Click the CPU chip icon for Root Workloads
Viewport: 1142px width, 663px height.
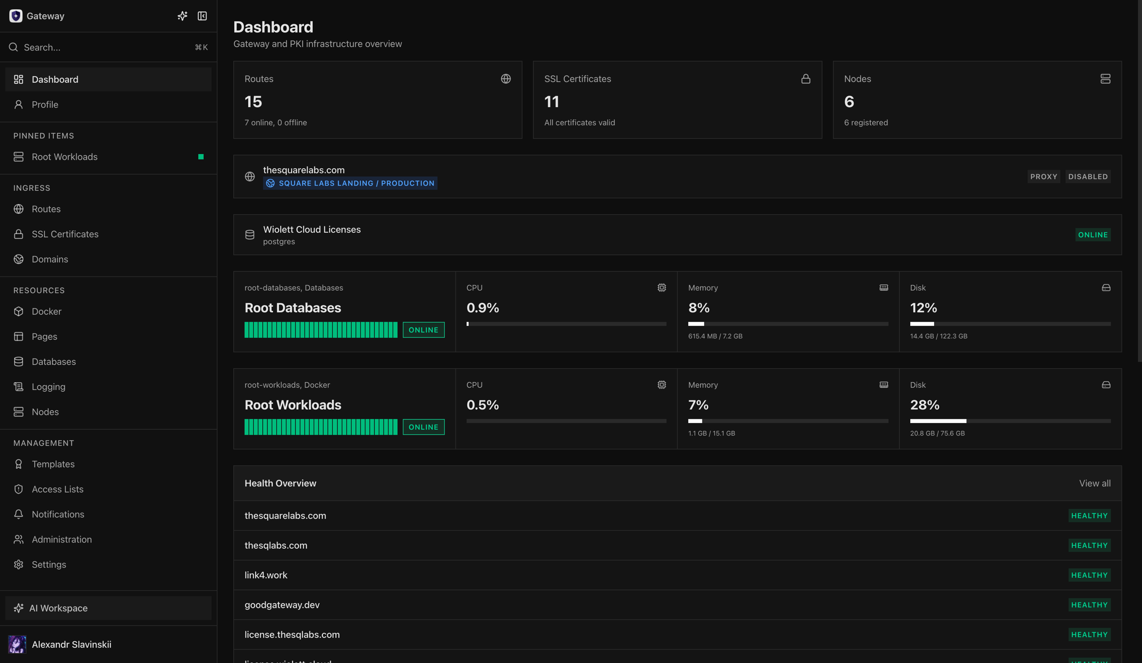[662, 385]
